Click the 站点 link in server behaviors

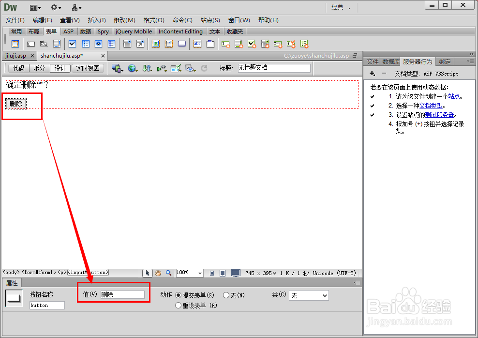(454, 96)
